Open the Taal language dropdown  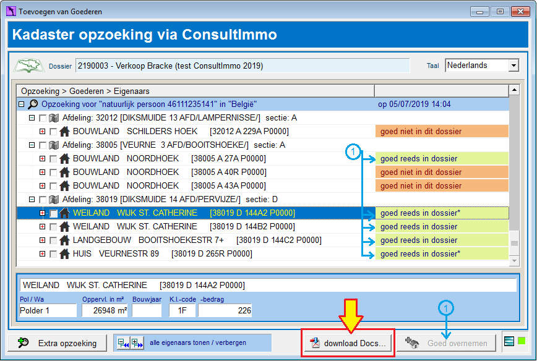coord(513,66)
